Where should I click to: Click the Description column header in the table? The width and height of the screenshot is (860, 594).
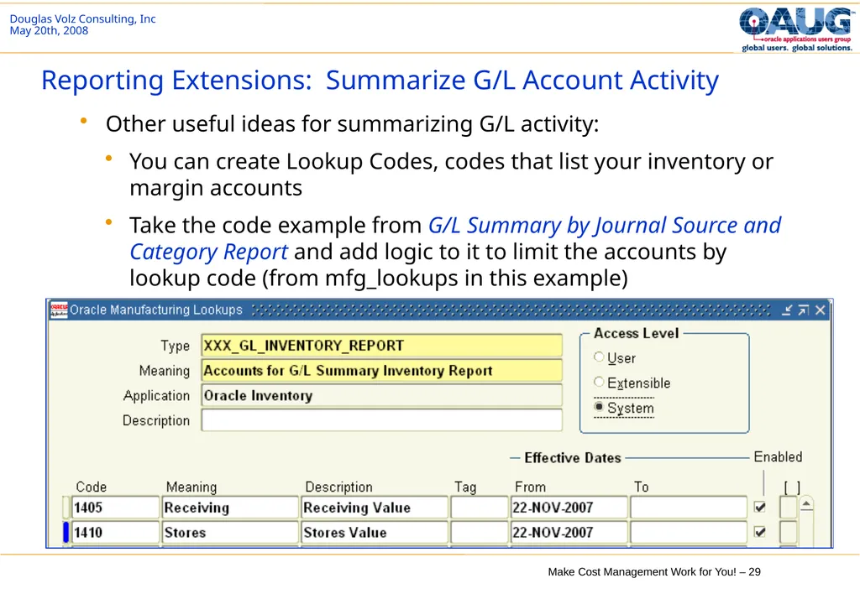[x=338, y=487]
